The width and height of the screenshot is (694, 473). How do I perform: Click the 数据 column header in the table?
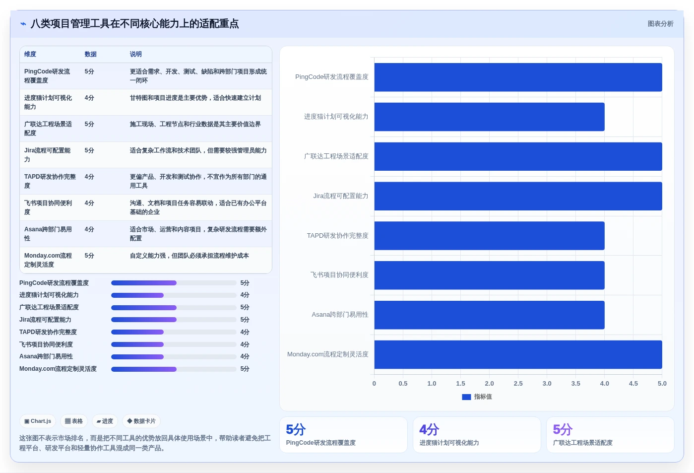coord(91,55)
